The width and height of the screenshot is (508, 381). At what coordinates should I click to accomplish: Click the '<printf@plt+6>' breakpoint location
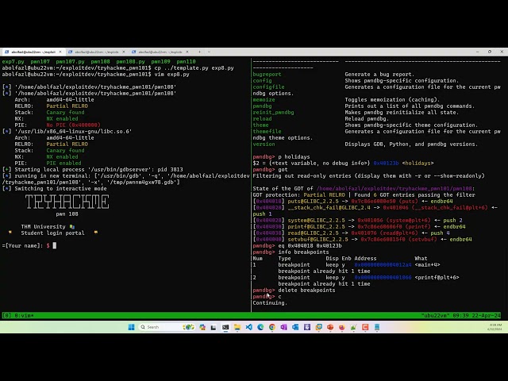coord(437,277)
